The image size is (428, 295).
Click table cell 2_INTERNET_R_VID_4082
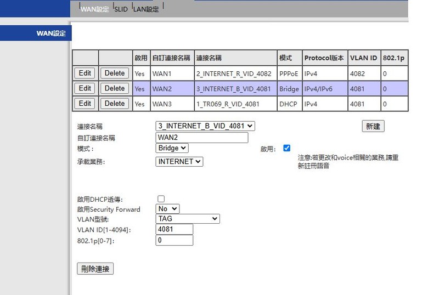tap(235, 73)
